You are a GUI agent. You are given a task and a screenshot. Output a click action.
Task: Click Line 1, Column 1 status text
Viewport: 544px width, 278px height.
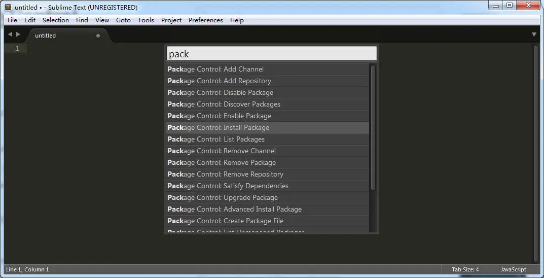click(27, 269)
